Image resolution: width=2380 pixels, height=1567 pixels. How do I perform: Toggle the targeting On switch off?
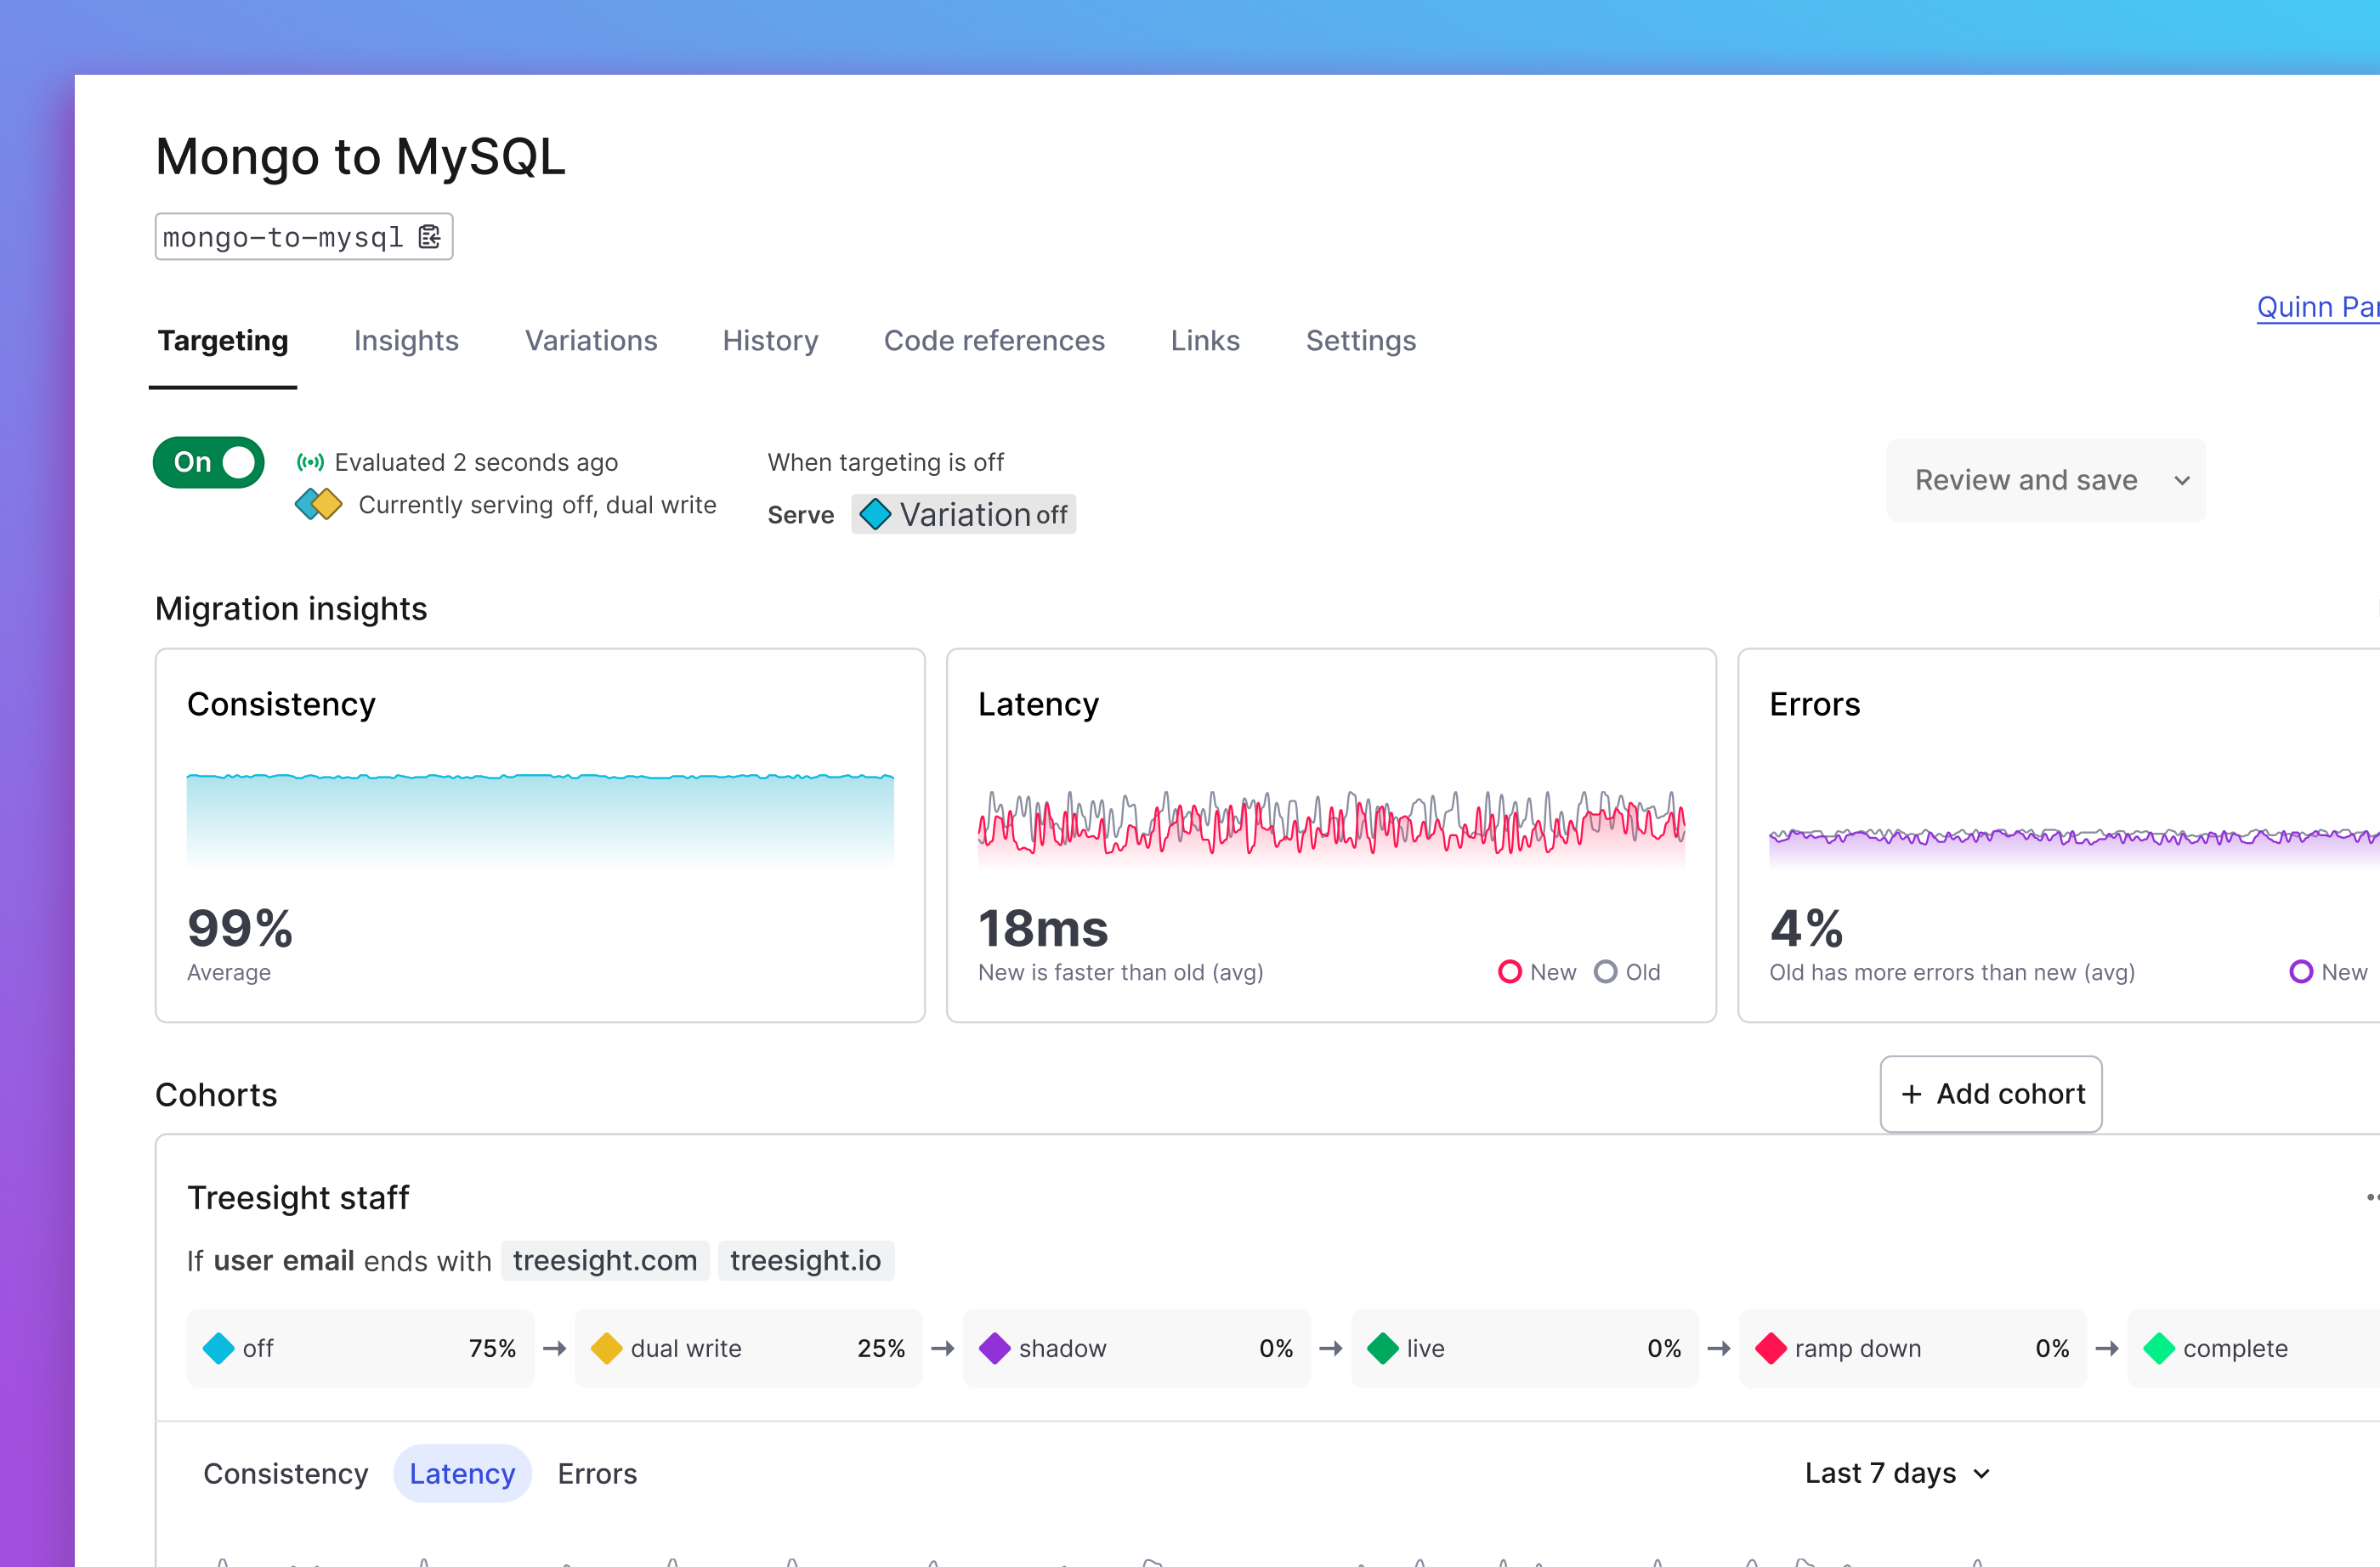coord(208,461)
